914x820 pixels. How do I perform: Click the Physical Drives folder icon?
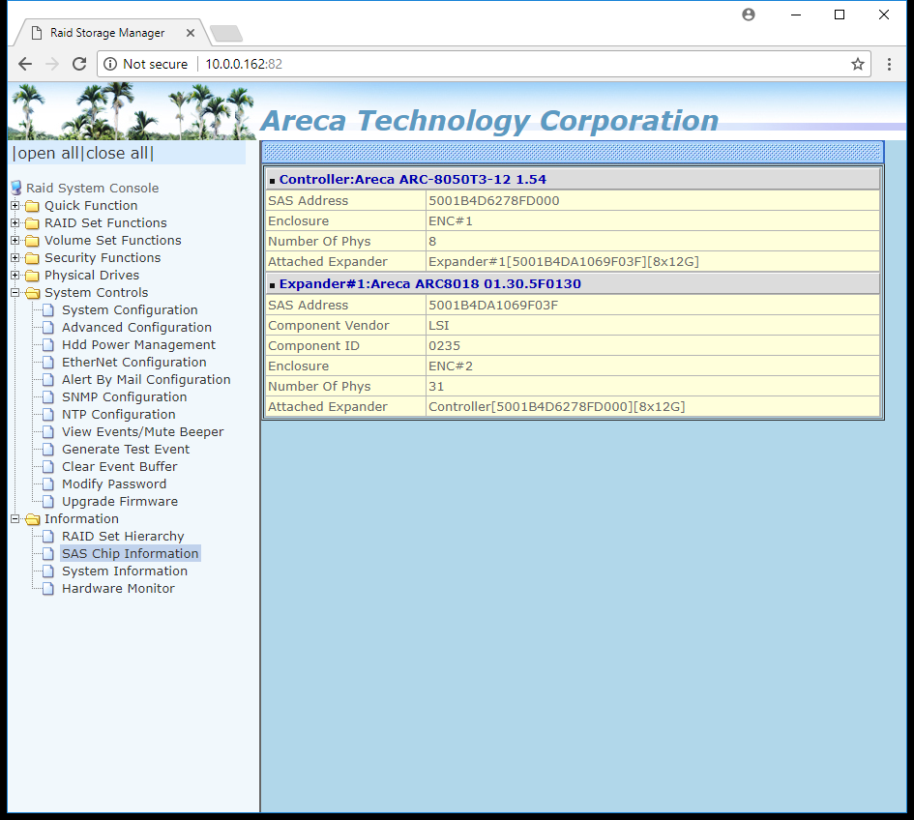point(33,276)
